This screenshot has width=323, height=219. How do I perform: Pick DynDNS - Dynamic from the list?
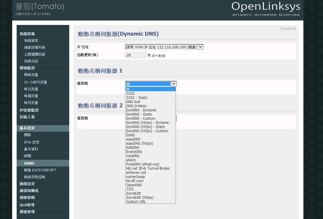tap(151, 110)
